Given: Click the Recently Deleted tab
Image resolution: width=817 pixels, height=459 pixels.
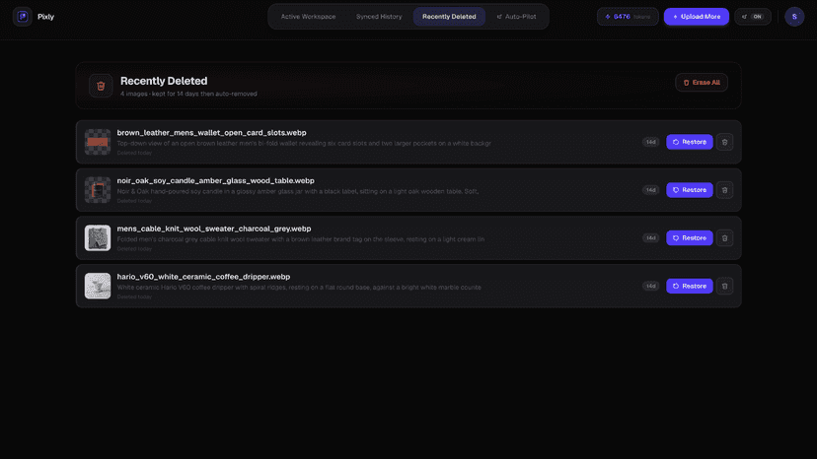Looking at the screenshot, I should coord(449,17).
